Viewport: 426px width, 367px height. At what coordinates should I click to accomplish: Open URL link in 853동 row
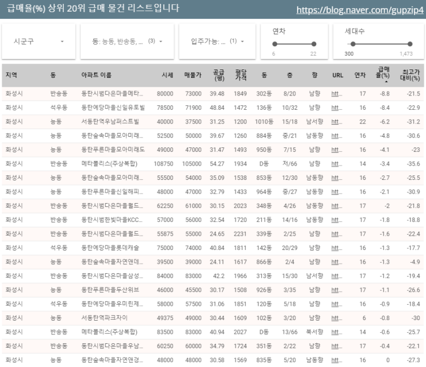point(337,178)
